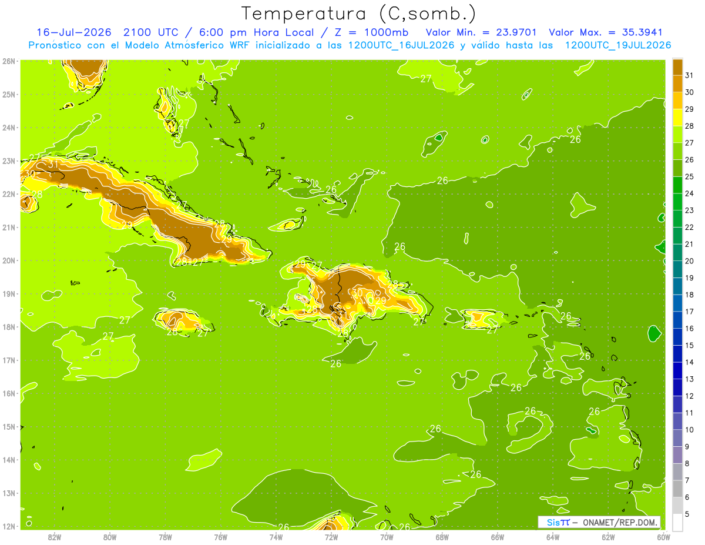Click the '66W' longitude axis label

(498, 537)
